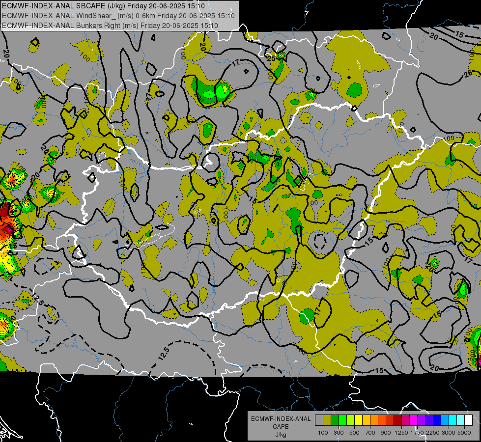Click the sky blue swatch left of 3000

pos(445,420)
